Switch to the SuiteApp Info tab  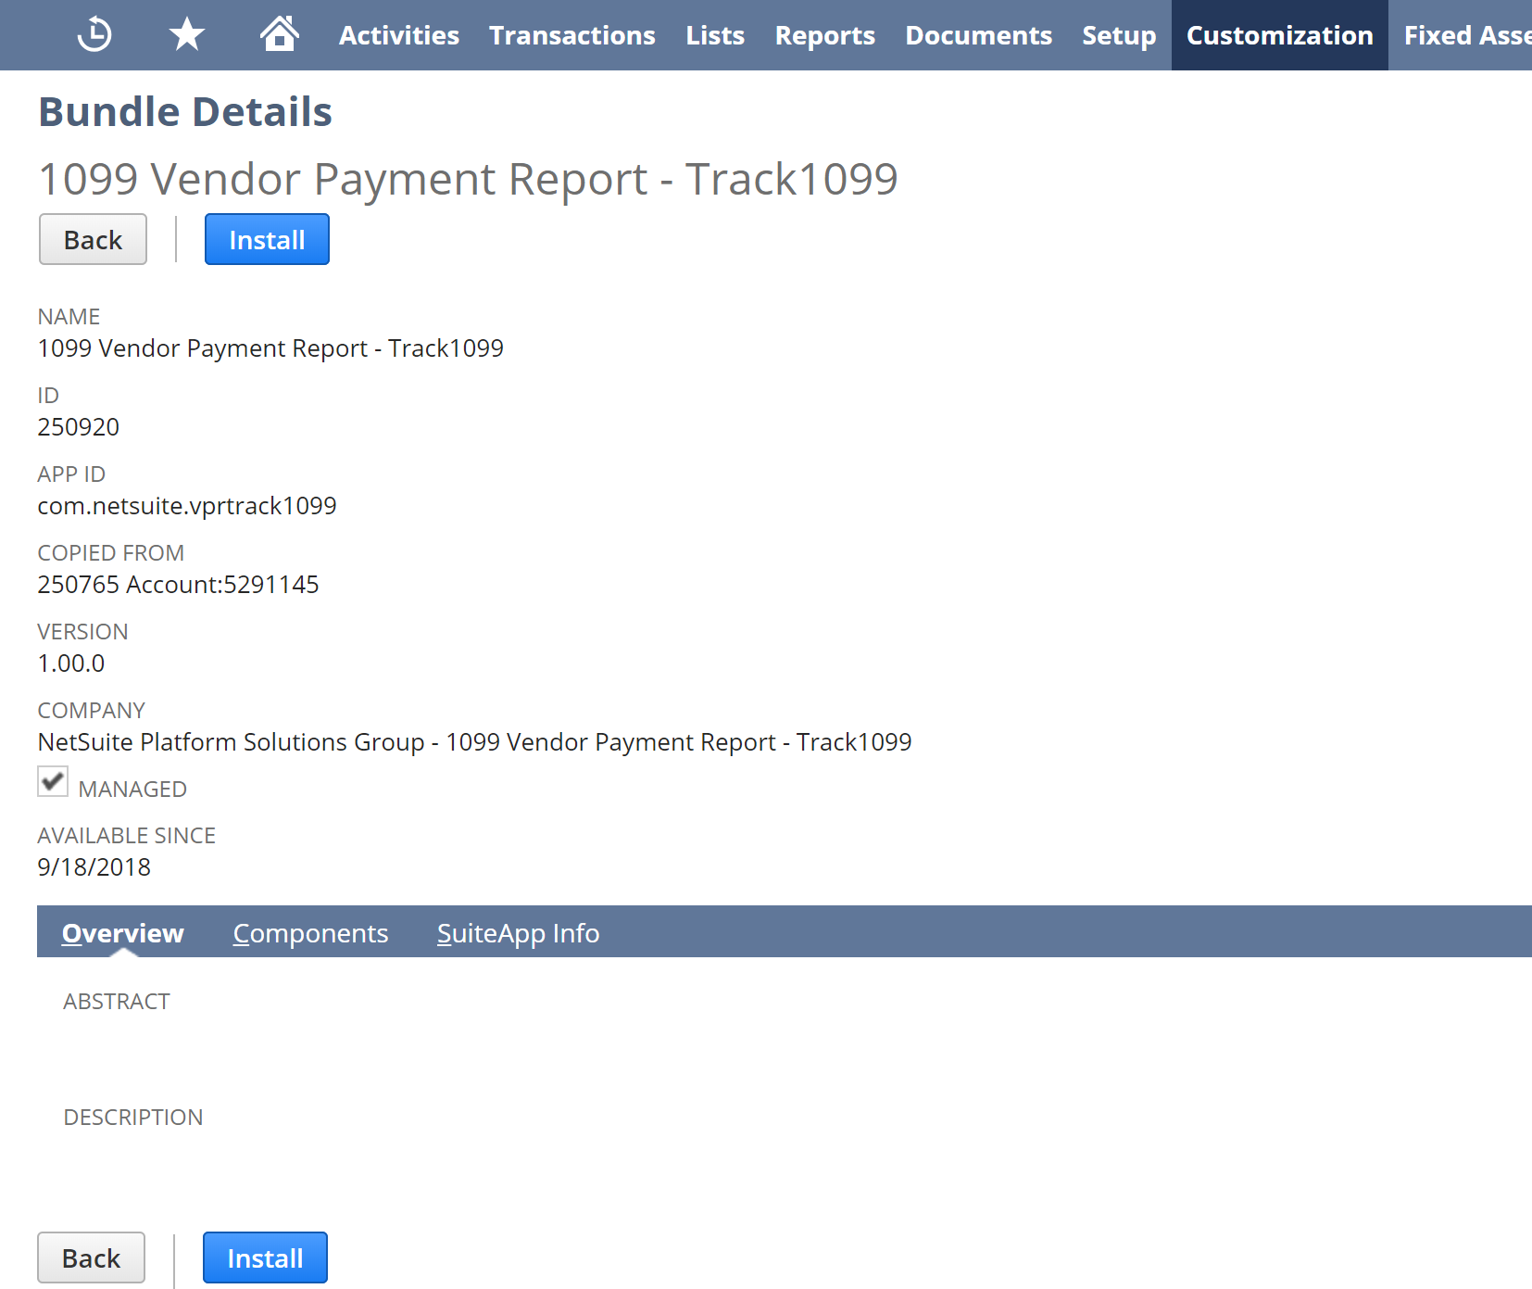[x=518, y=932]
